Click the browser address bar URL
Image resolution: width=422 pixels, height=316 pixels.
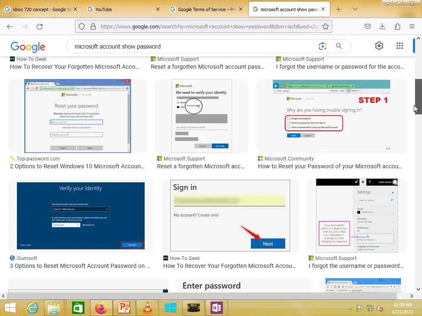pyautogui.click(x=209, y=26)
